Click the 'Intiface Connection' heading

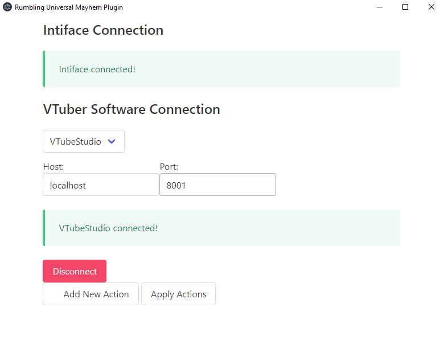coord(104,30)
